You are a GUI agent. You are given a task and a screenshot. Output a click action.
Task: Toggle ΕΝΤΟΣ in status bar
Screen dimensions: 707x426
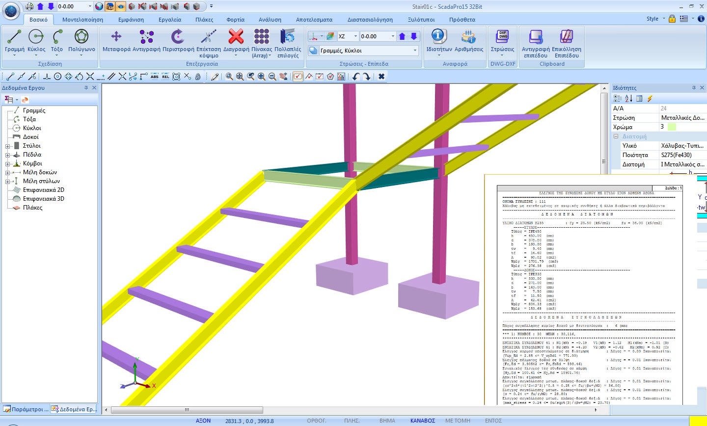493,421
